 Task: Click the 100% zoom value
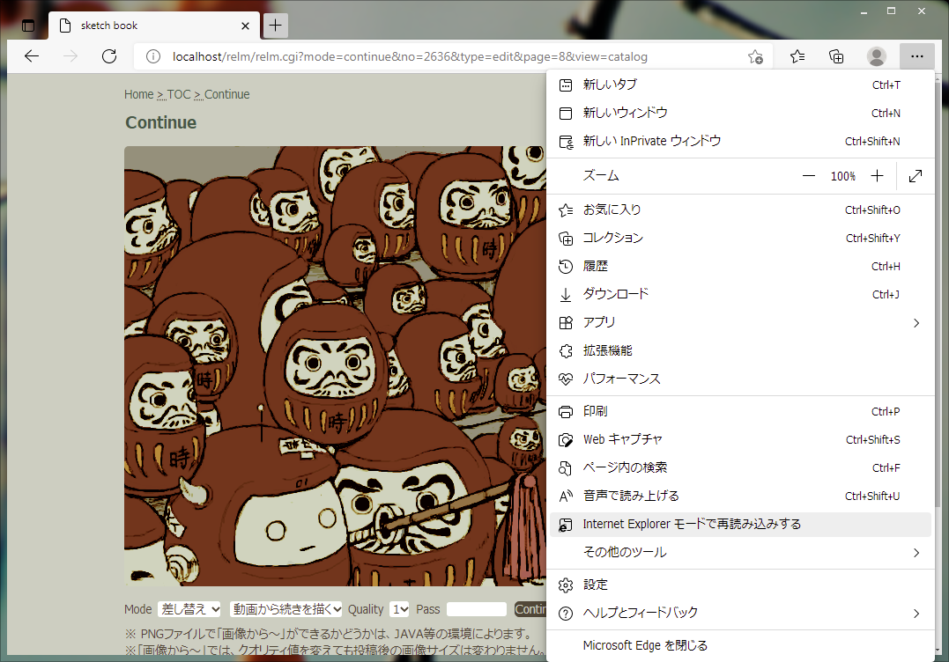point(843,176)
